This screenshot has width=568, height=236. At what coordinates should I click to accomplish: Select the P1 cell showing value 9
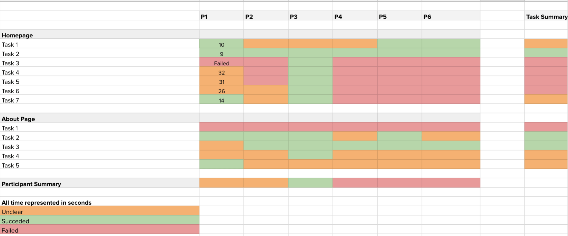221,53
